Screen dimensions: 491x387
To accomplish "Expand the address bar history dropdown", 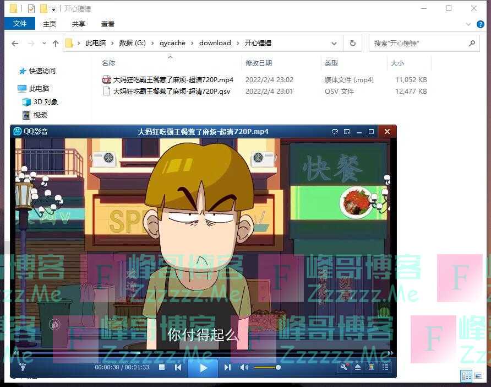I will coord(334,43).
